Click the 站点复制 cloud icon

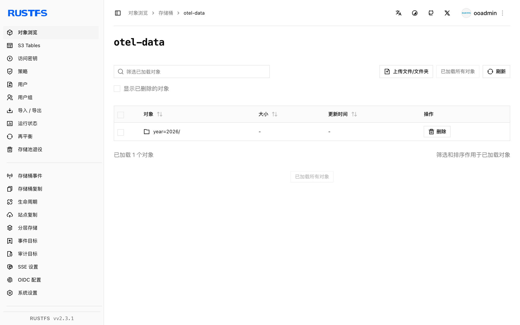[x=10, y=215]
